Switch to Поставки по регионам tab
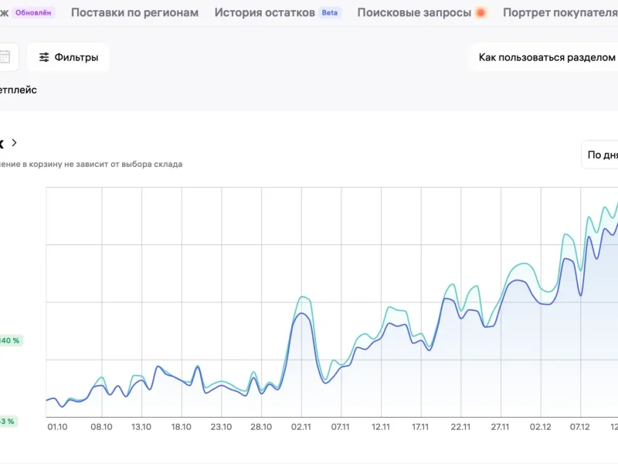The width and height of the screenshot is (618, 464). coord(134,13)
